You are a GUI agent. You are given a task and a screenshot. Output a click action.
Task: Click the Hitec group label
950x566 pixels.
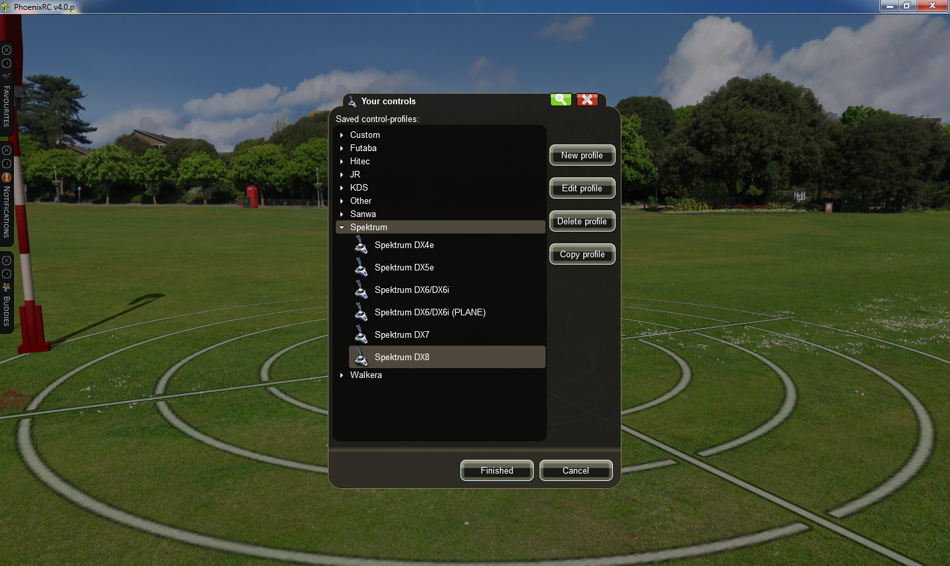360,162
